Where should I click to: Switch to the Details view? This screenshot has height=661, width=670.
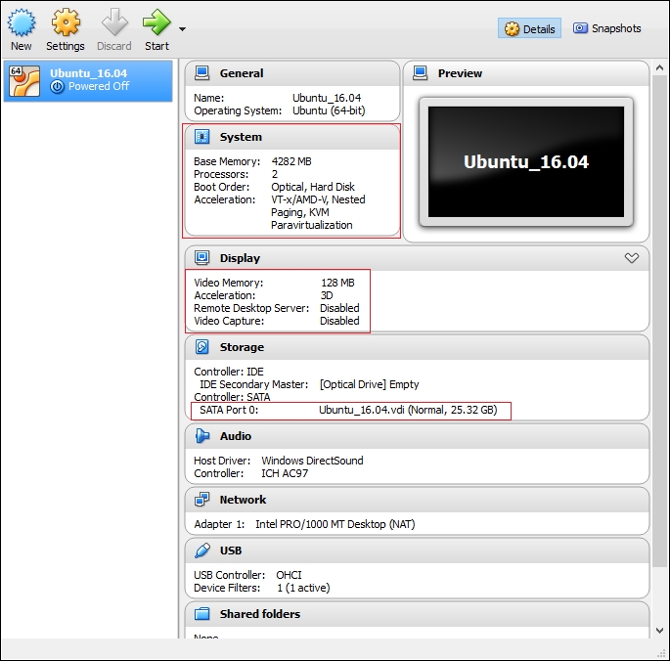tap(529, 28)
